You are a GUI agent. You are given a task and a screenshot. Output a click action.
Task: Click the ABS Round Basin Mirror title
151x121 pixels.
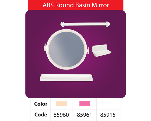[76, 5]
